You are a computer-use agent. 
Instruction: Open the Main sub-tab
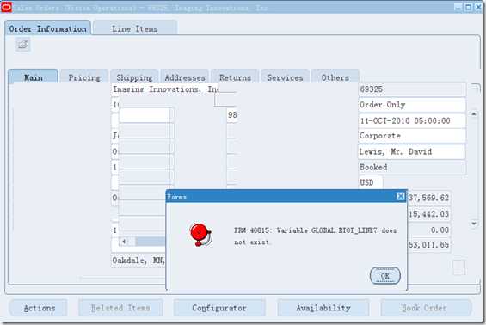(x=34, y=77)
